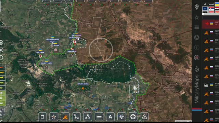Select the '6h' time filter
This screenshot has height=123, width=219.
click(2, 98)
